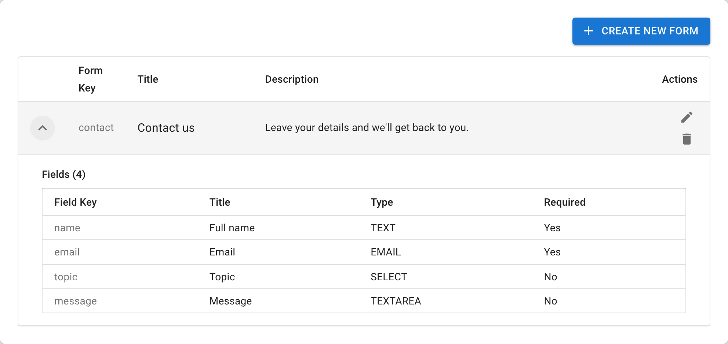Delete the contact form via trash icon

(x=687, y=139)
